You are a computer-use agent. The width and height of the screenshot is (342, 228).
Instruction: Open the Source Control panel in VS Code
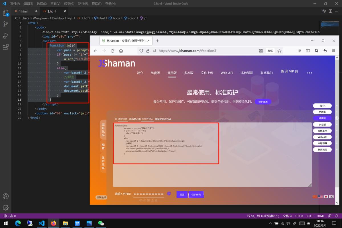coord(6,24)
